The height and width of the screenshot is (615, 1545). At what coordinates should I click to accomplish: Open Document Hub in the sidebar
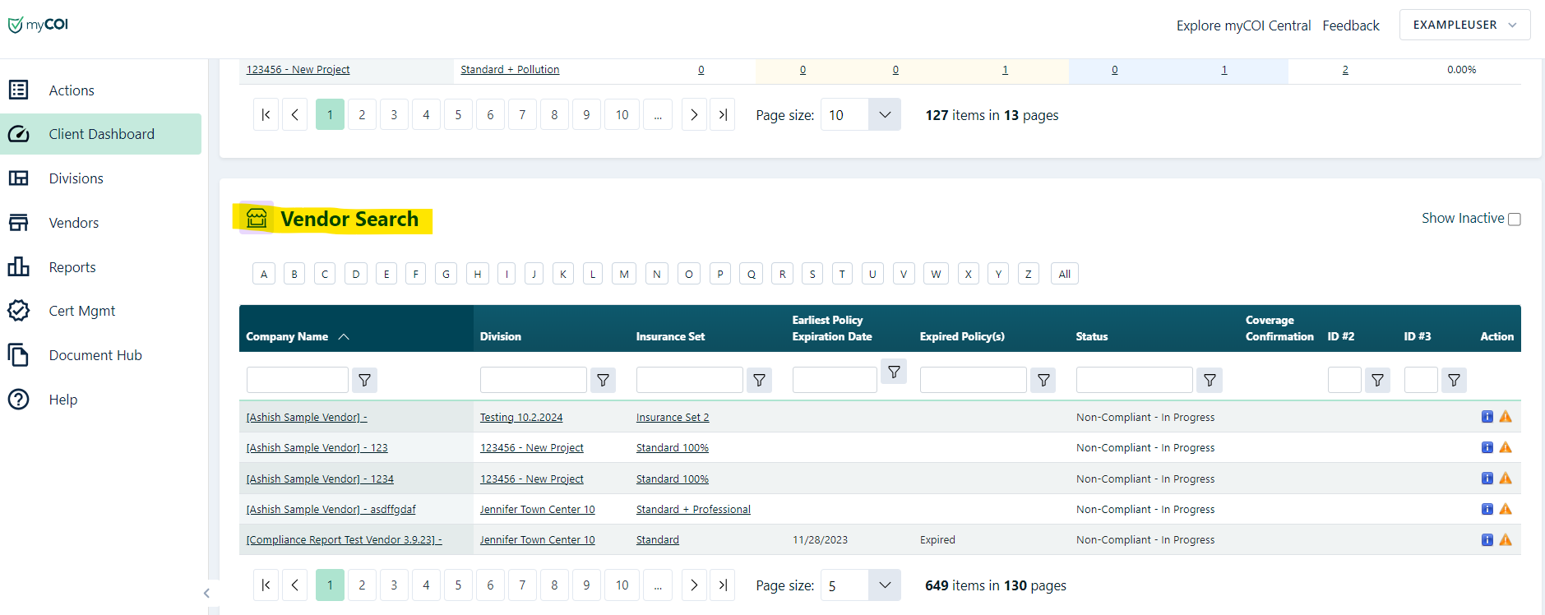(95, 355)
